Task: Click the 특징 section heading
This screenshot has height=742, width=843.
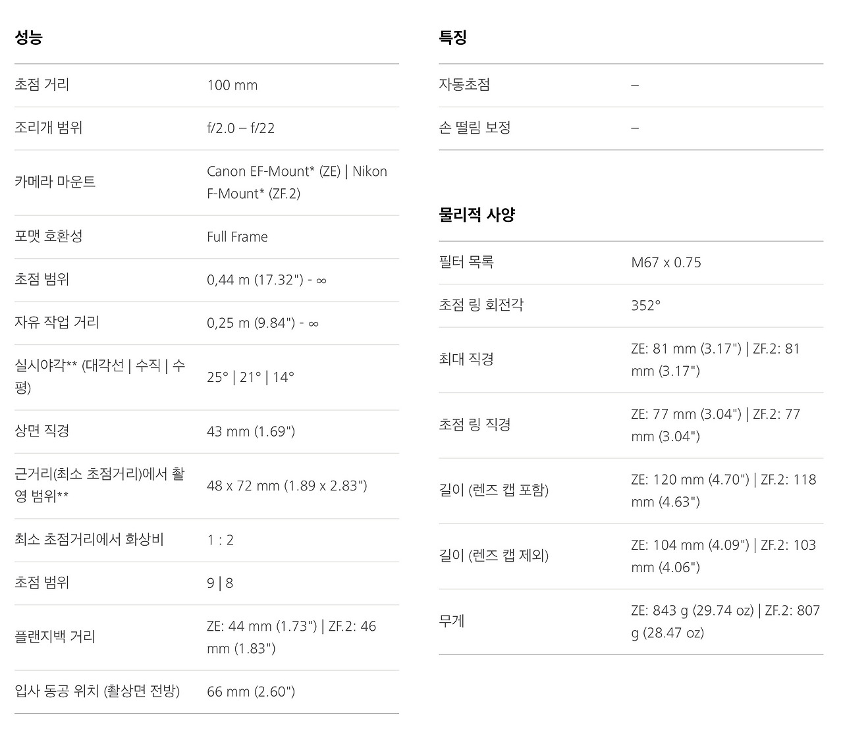Action: point(452,38)
